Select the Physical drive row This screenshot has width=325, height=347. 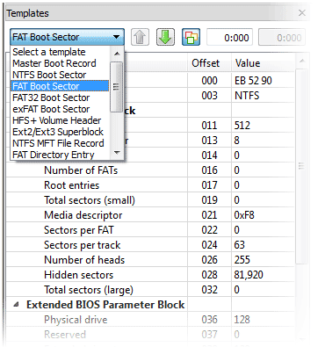pyautogui.click(x=150, y=320)
